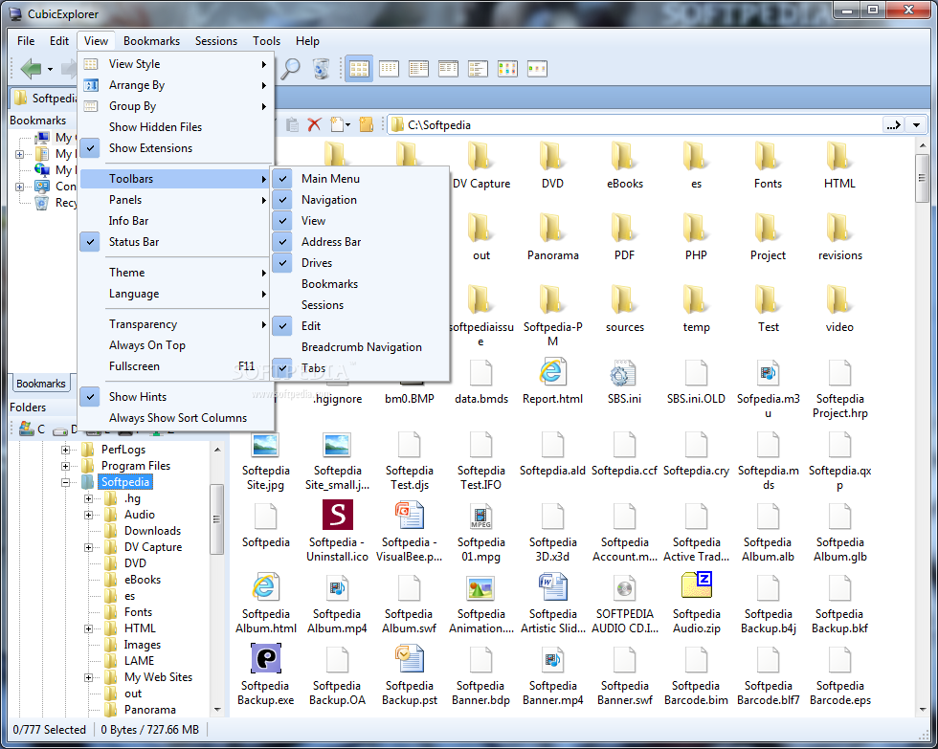Choose Fullscreen from View menu
The width and height of the screenshot is (938, 749).
click(176, 366)
